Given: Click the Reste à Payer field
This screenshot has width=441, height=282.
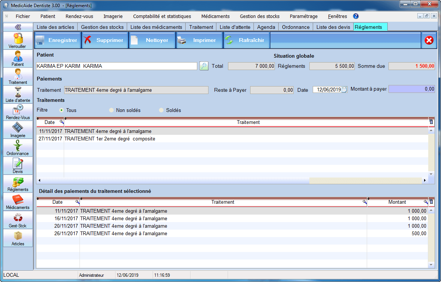Looking at the screenshot, I should click(272, 90).
